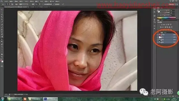
Task: Click the Color panel spectrum ramp
Action: point(166,18)
